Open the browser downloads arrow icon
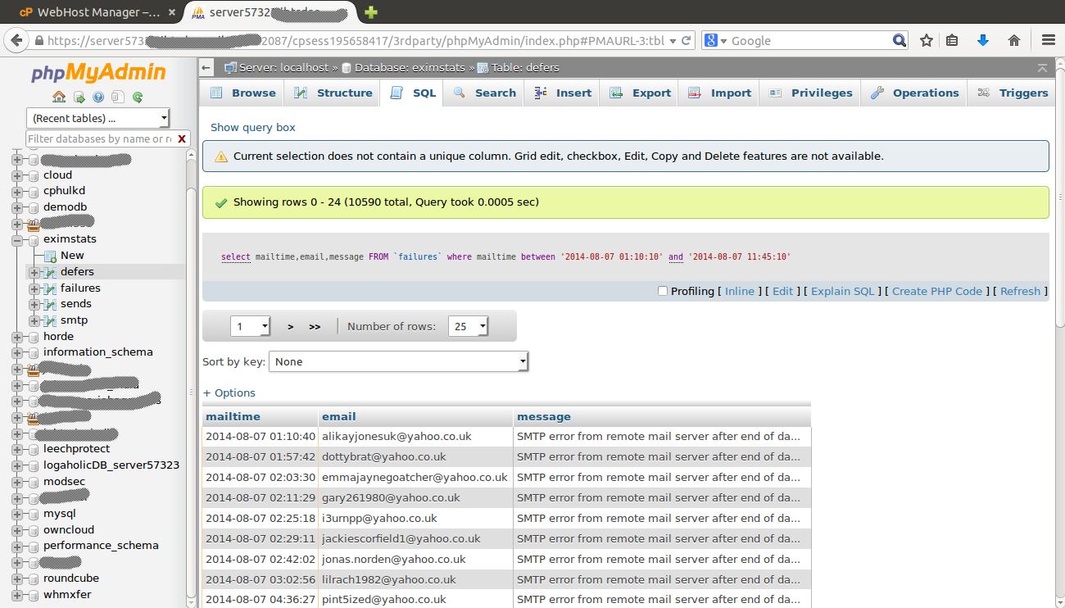1065x608 pixels. point(983,40)
